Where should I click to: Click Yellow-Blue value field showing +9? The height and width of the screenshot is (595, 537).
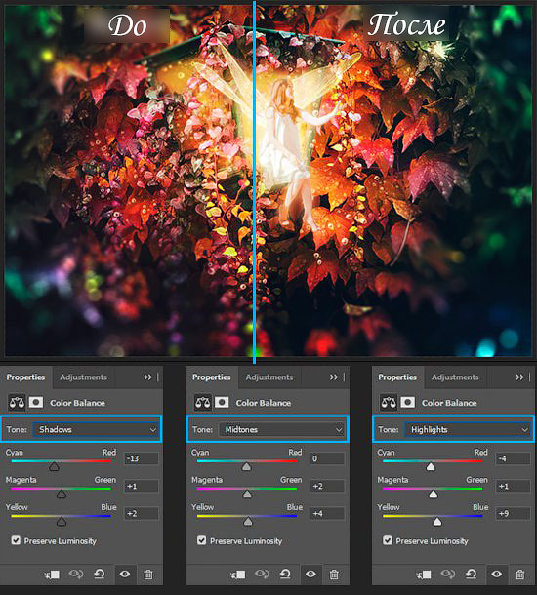[x=513, y=513]
